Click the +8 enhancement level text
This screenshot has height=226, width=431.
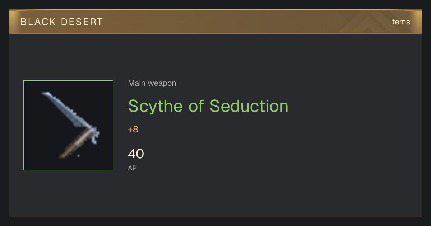tap(133, 130)
